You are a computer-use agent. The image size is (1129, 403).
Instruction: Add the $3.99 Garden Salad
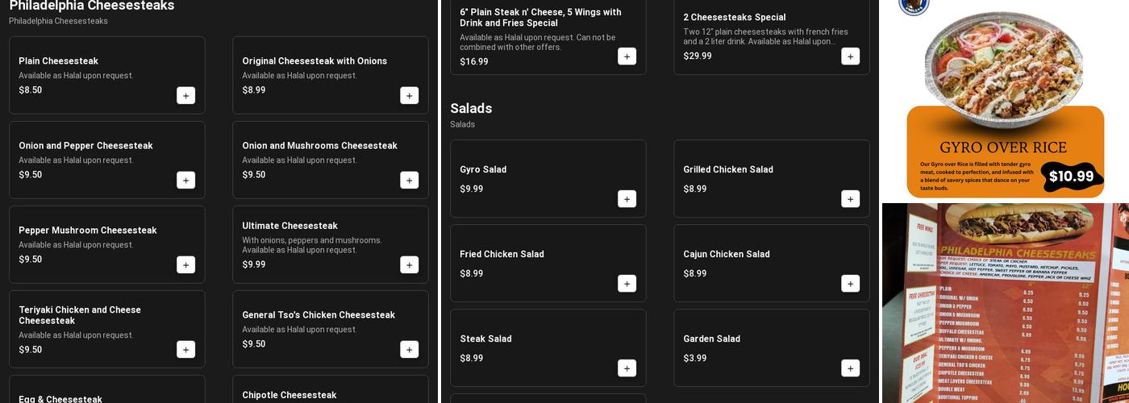click(850, 368)
